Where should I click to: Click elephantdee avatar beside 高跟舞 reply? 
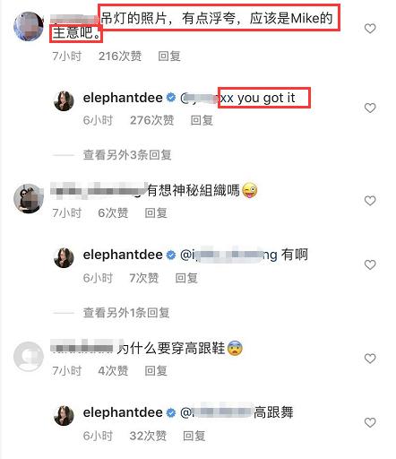point(64,415)
